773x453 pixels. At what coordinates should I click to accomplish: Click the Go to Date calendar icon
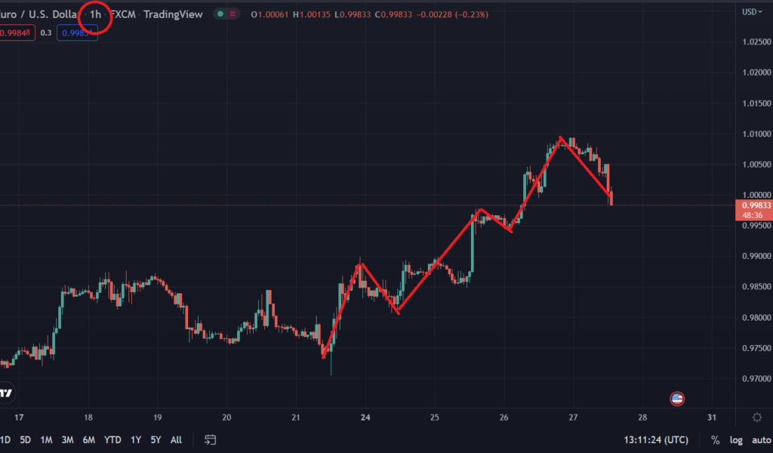208,439
